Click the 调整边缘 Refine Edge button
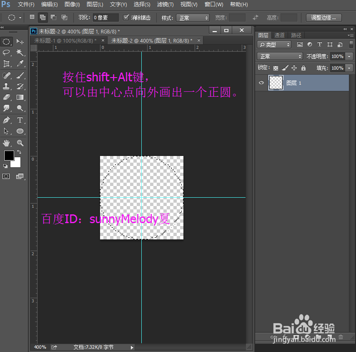Screen dimensions: 356x352 [323, 18]
